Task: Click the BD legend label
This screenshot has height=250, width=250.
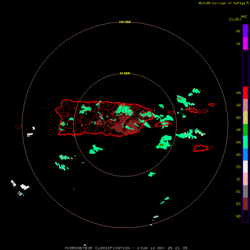Action: tap(238, 118)
